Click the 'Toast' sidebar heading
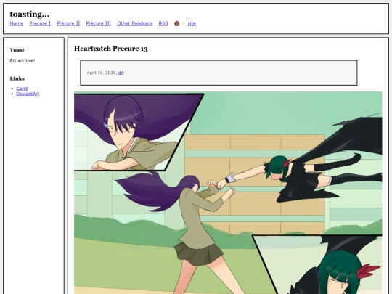392x294 pixels. click(x=17, y=50)
